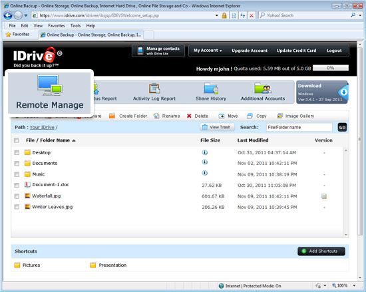Viewport: 366px width, 292px height.
Task: Click the quota used 0% progress bar
Action: (x=331, y=68)
